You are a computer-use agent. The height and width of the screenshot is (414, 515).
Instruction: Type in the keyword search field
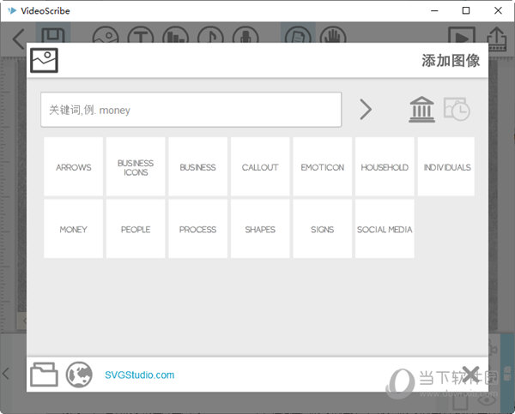(x=191, y=110)
